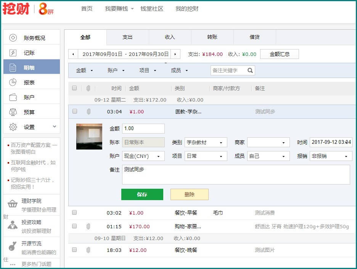The height and width of the screenshot is (269, 357).
Task: Click the 记账 lightning icon in sidebar
Action: pos(13,53)
